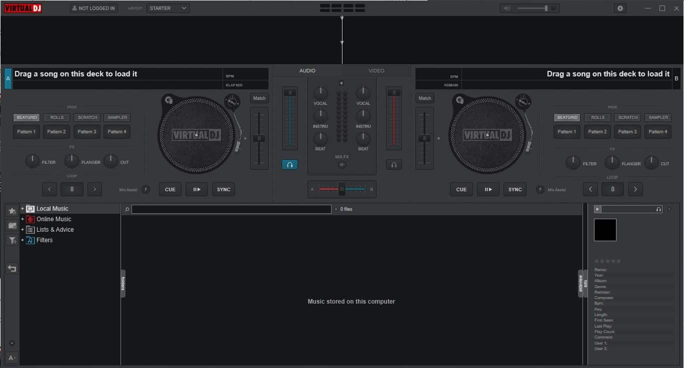This screenshot has height=368, width=684.
Task: Expand the Online Music folder
Action: click(22, 219)
